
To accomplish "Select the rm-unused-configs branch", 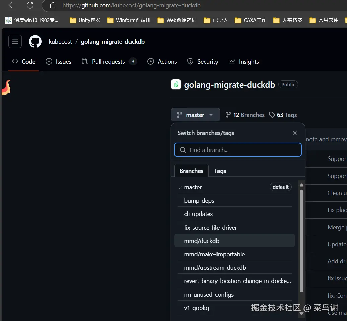I will coord(235,295).
